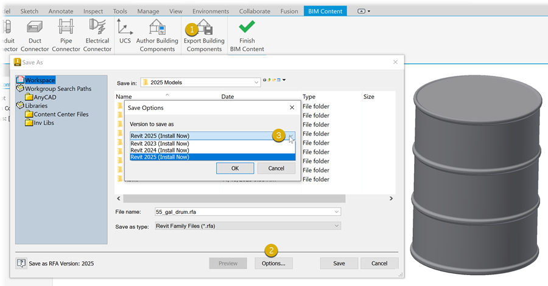
Task: Click the Workgroup Search Paths icon
Action: (20, 89)
